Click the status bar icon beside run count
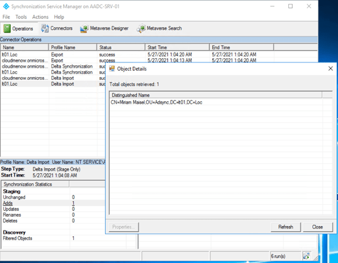The image size is (338, 263). coord(307,256)
